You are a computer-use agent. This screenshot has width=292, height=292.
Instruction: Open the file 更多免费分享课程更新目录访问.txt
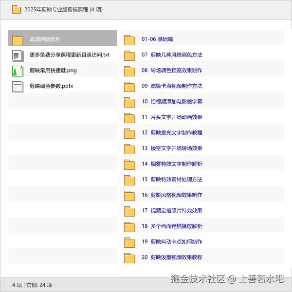(70, 55)
